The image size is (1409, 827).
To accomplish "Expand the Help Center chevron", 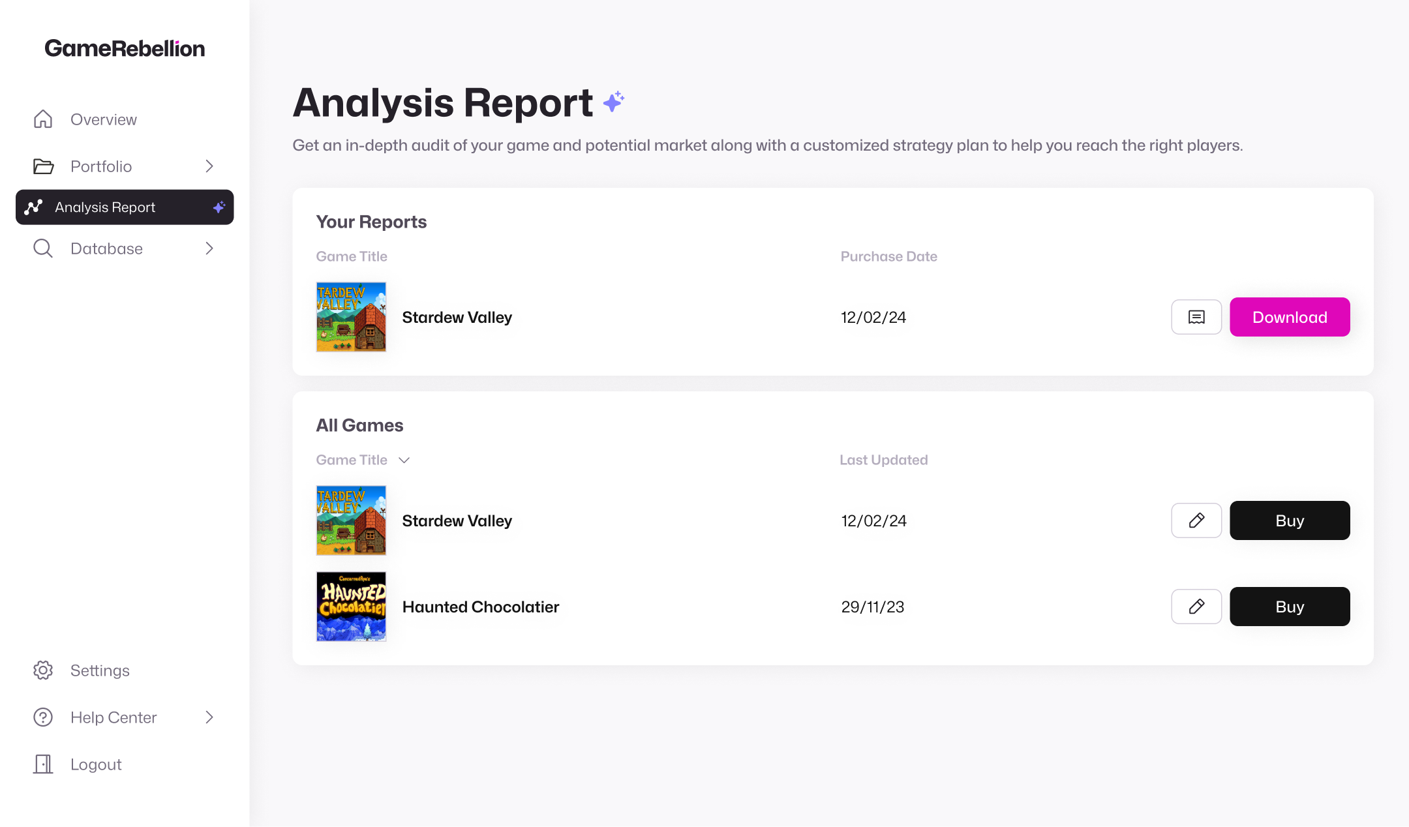I will [209, 717].
